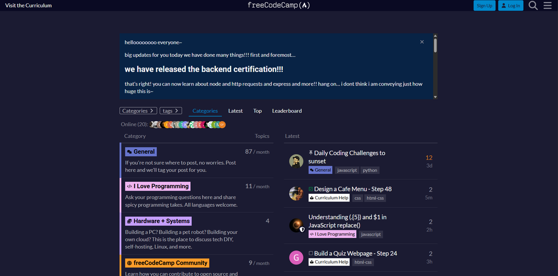The image size is (558, 276).
Task: Click General badge under Daily Coding Challenges
Action: click(320, 170)
